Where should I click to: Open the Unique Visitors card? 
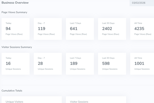32,100
